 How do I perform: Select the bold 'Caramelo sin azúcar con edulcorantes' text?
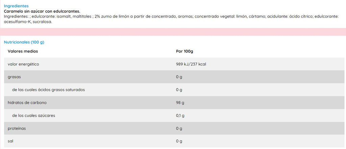(42, 11)
